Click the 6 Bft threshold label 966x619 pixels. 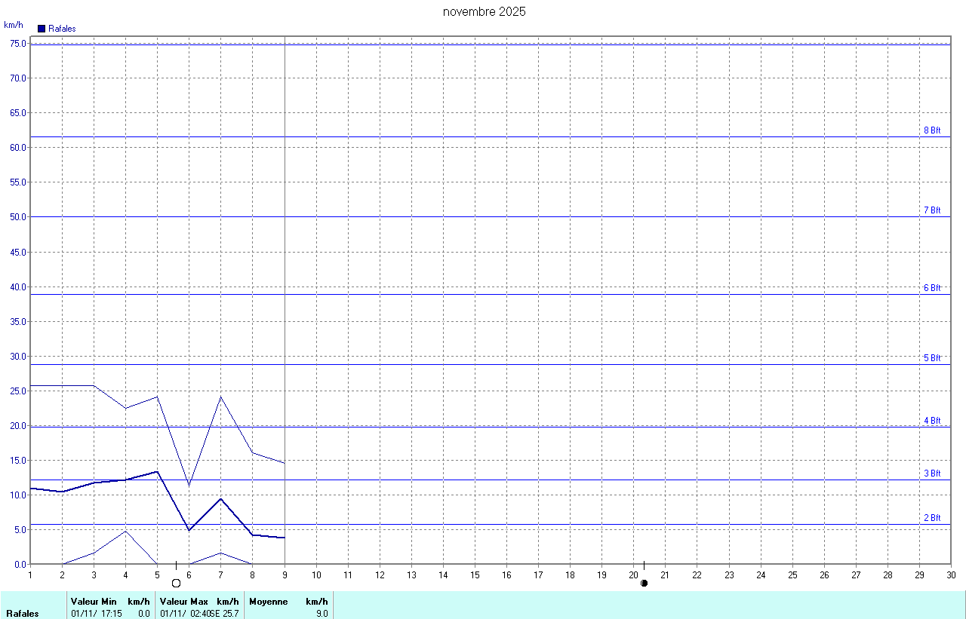click(x=932, y=288)
